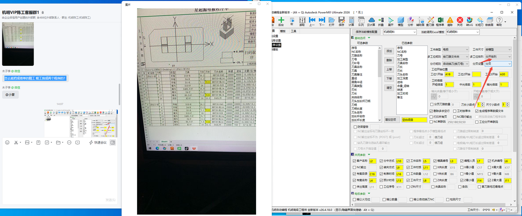Click the 转UG icon
The width and height of the screenshot is (522, 216).
point(469,22)
